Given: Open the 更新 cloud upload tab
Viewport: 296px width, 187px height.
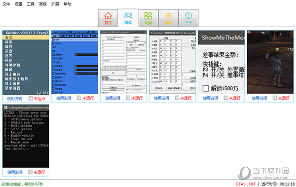Looking at the screenshot, I should [x=168, y=18].
